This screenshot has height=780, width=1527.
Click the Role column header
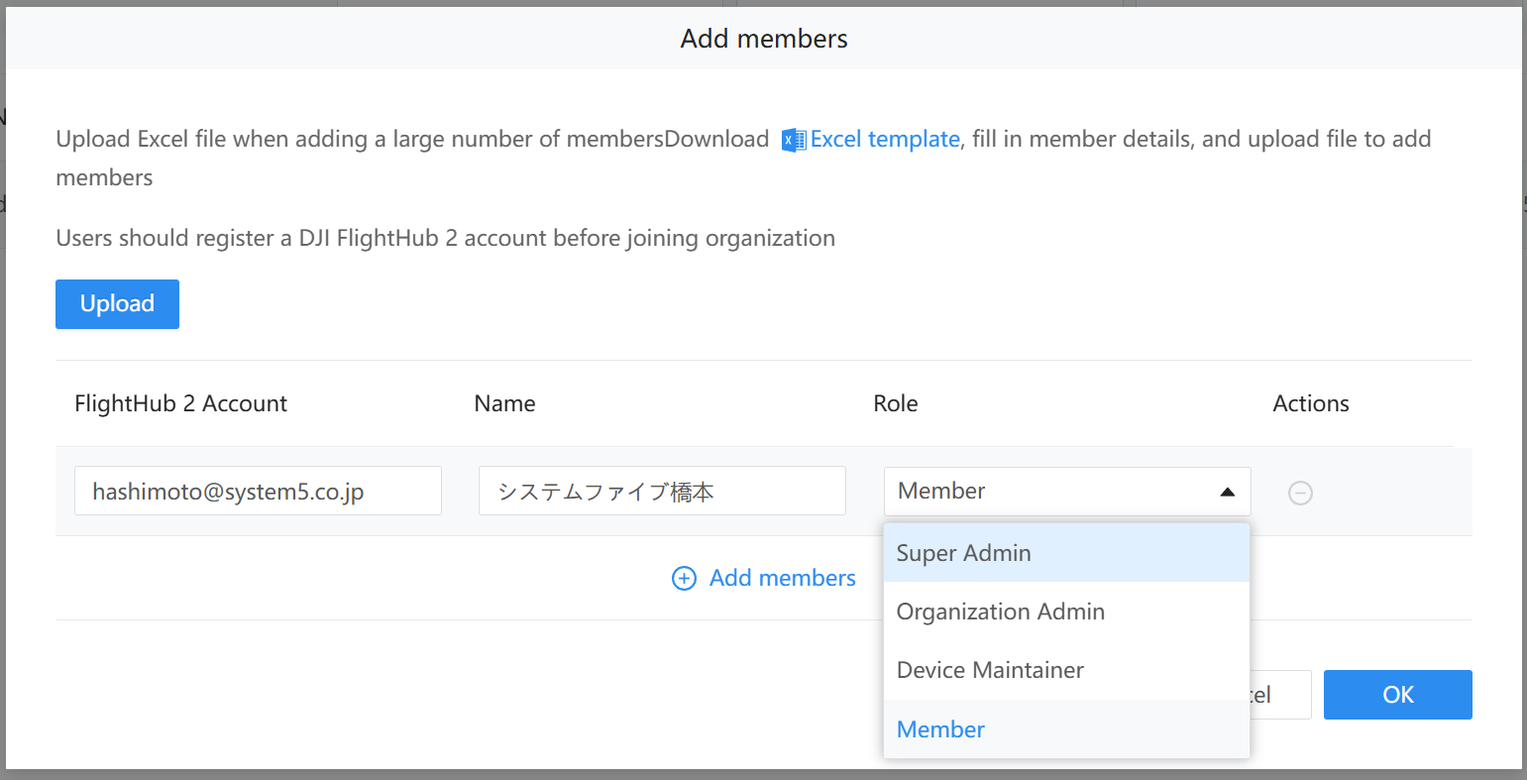(896, 403)
